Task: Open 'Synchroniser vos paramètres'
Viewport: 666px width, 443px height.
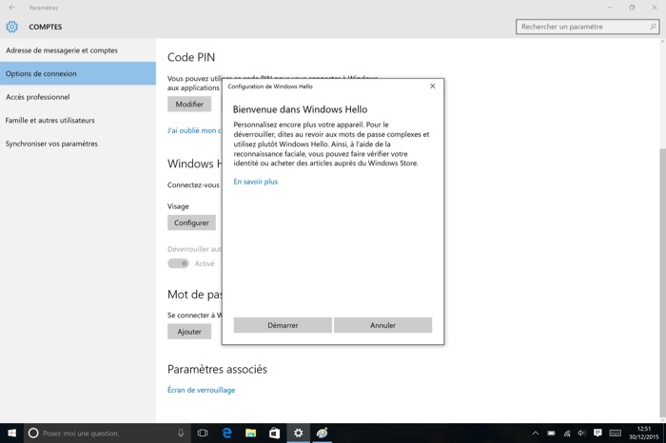Action: [x=51, y=144]
